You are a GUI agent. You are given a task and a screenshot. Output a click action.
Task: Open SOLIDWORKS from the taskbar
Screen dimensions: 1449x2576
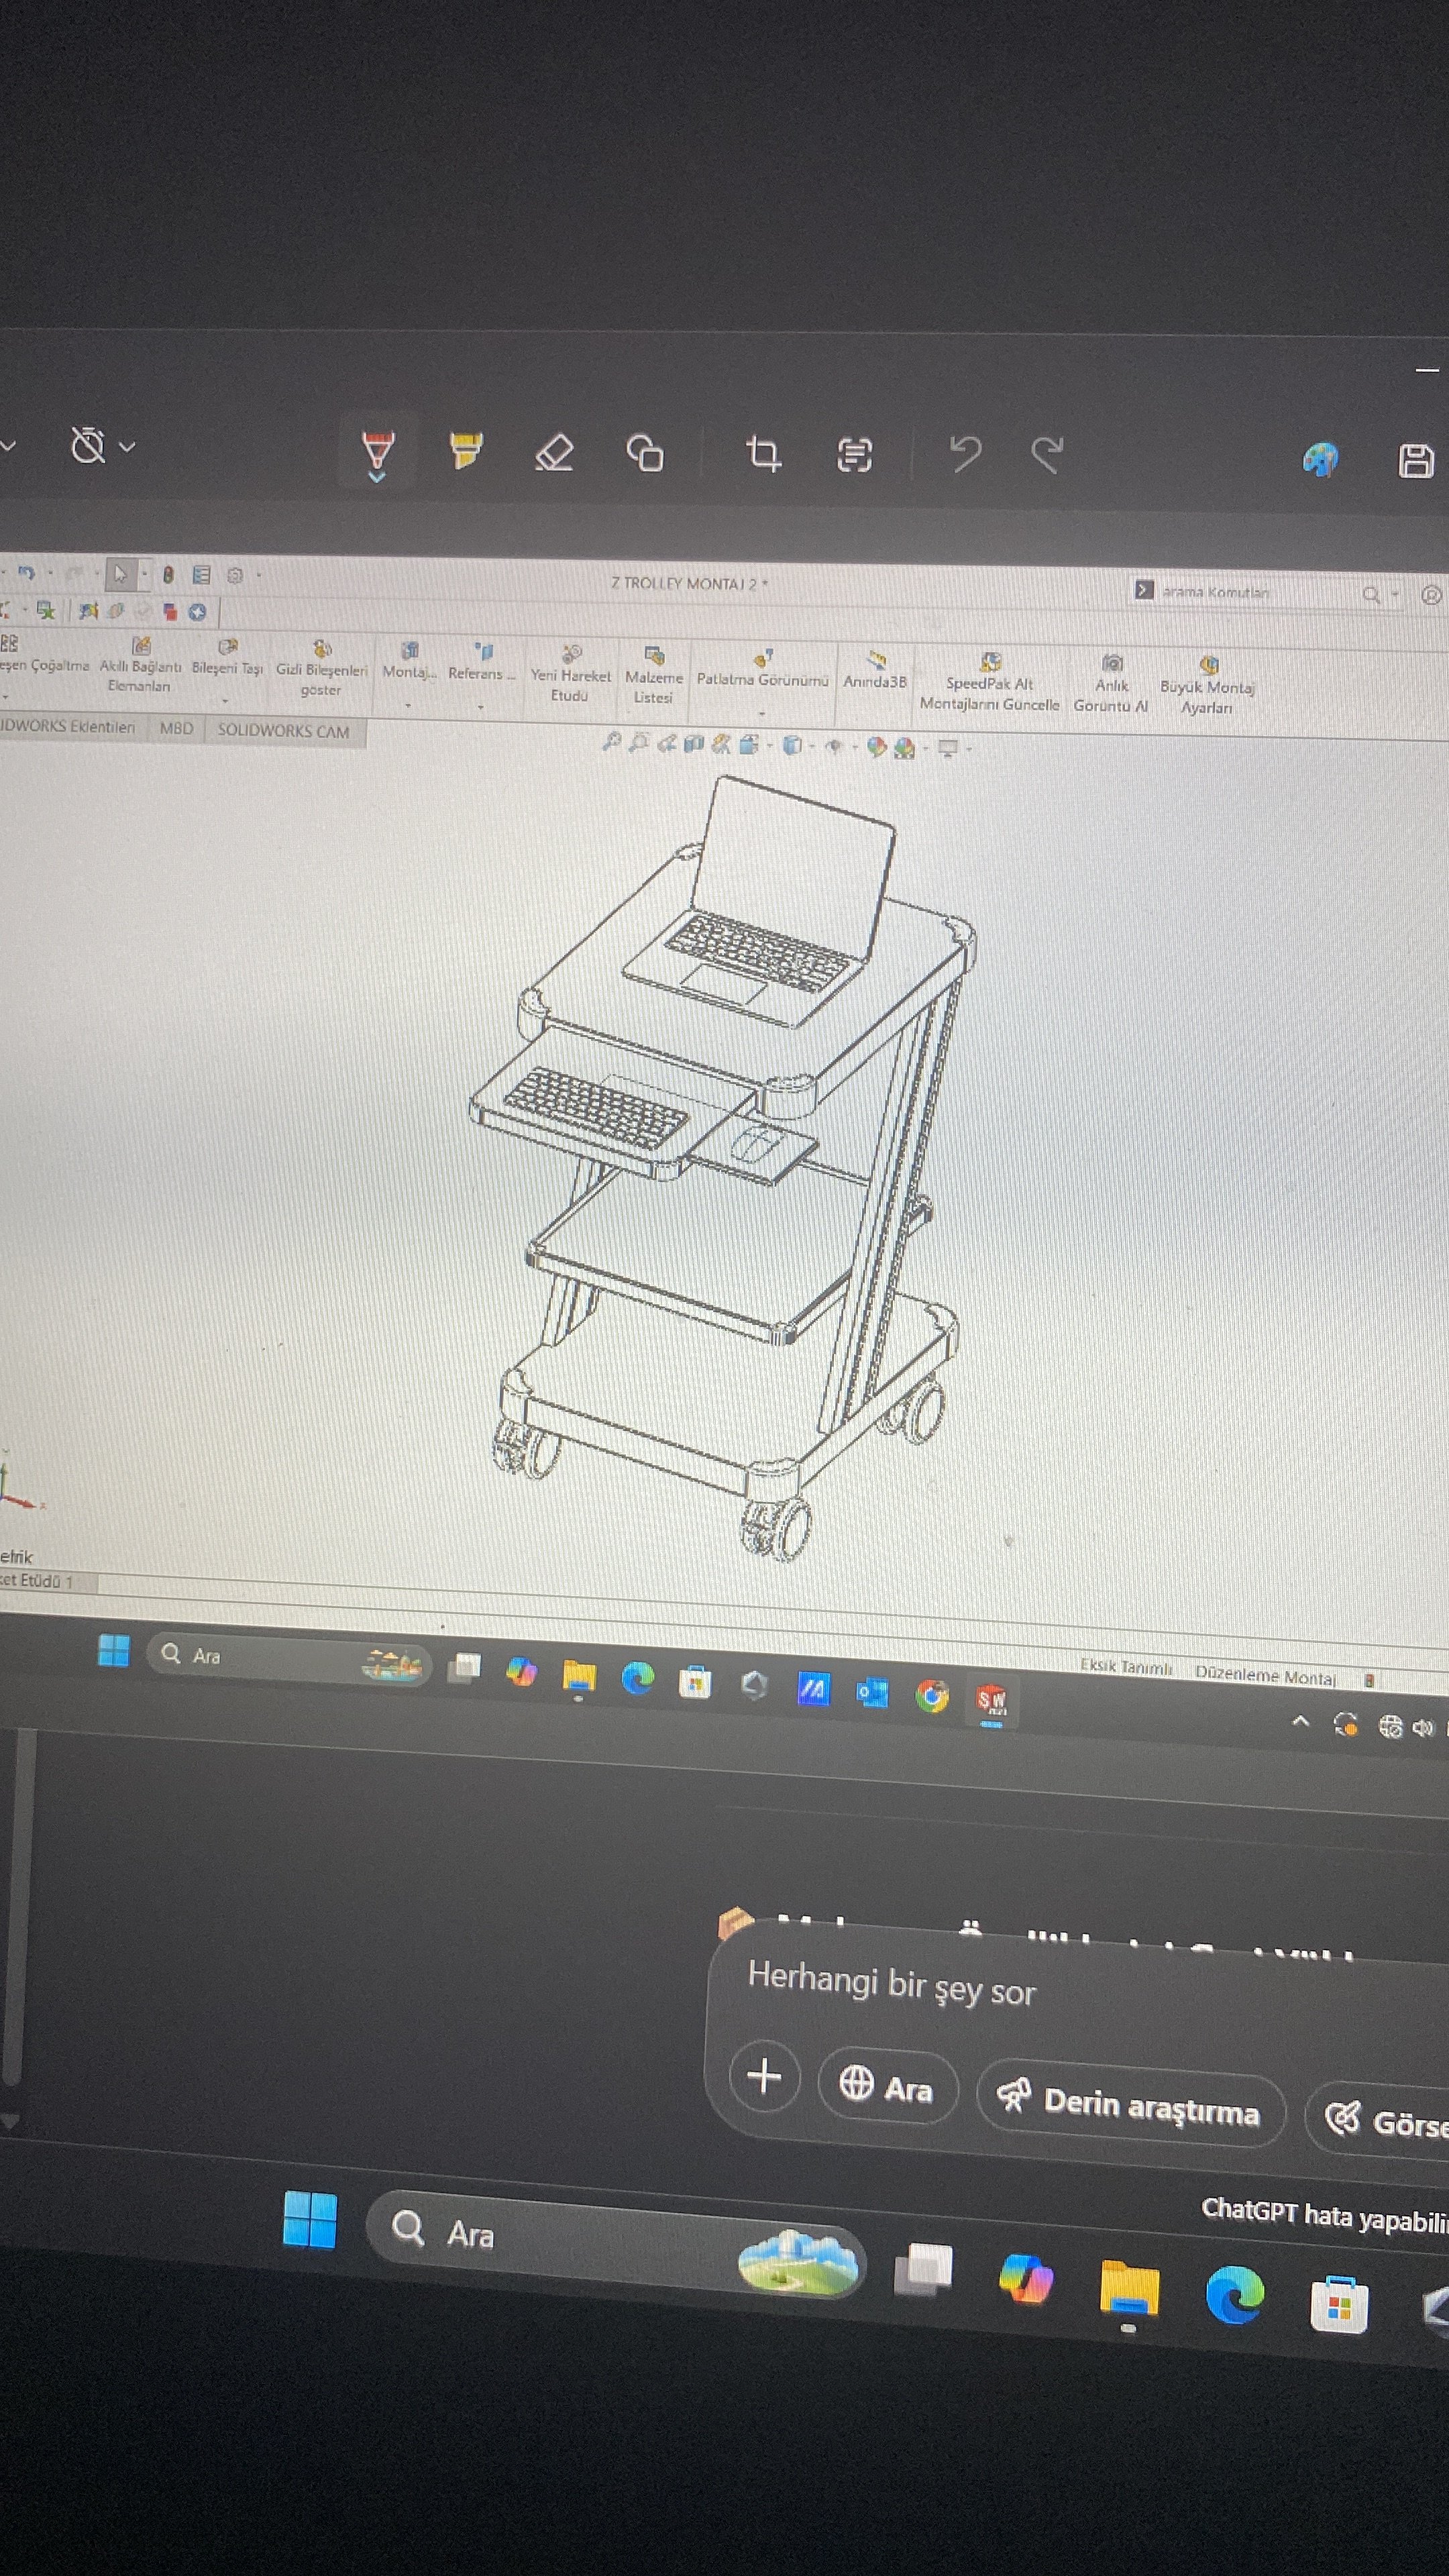point(991,1699)
